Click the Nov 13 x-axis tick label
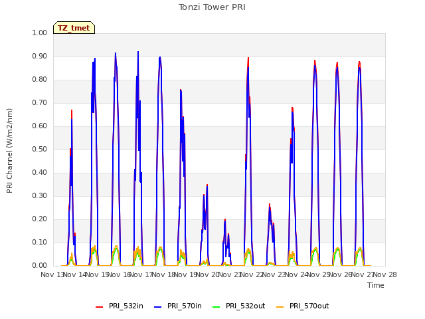 pos(52,274)
